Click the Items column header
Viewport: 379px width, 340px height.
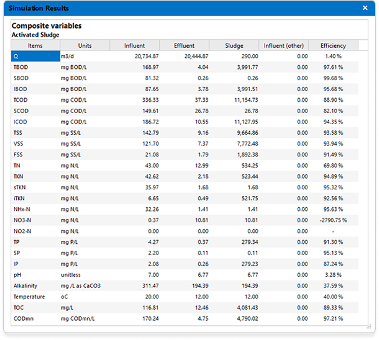(35, 45)
